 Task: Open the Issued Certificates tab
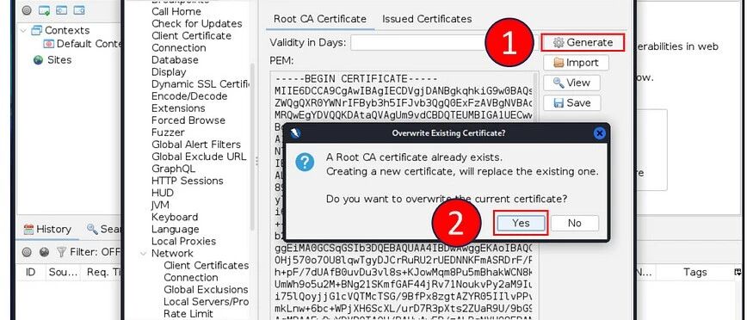click(427, 19)
